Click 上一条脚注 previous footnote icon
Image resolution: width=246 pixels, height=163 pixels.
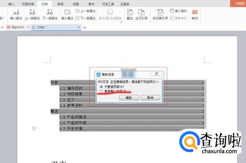pyautogui.click(x=33, y=14)
